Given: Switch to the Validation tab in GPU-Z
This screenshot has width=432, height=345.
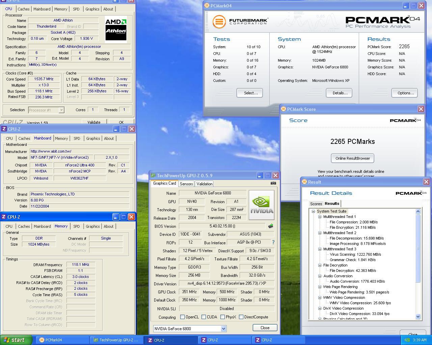Looking at the screenshot, I should [205, 184].
